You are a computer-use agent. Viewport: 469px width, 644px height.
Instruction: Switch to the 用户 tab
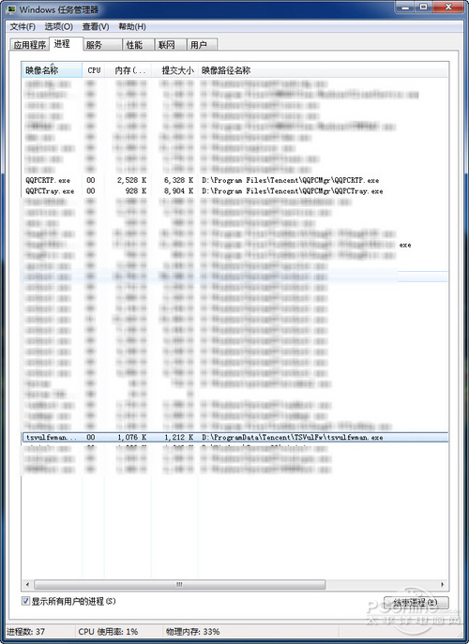click(x=203, y=45)
